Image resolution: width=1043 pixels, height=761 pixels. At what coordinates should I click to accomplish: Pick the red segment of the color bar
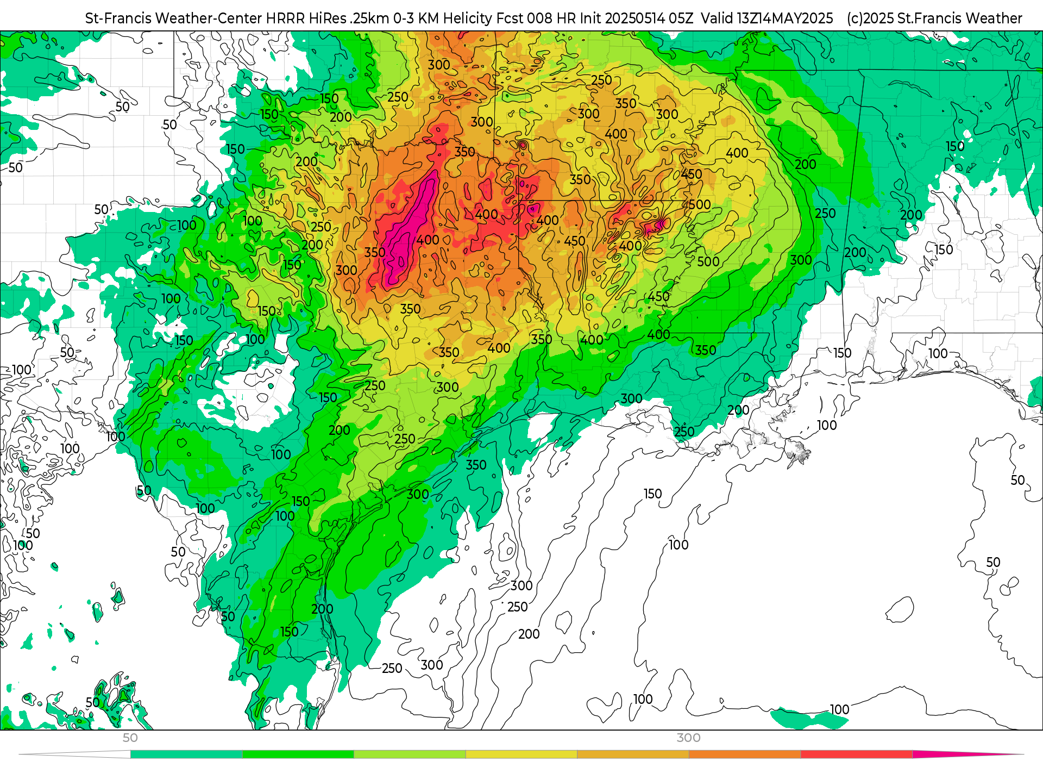(857, 754)
